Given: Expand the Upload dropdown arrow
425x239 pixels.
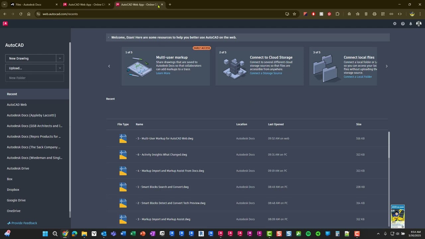Looking at the screenshot, I should (60, 68).
